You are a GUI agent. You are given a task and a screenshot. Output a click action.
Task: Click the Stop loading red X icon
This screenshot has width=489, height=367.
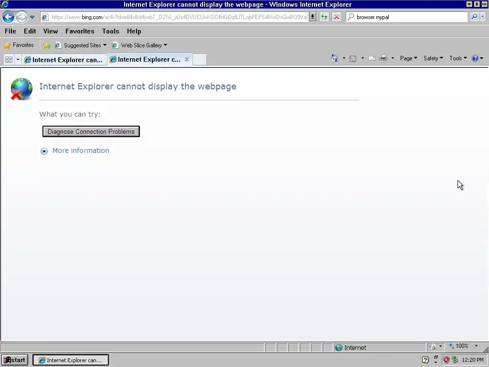[337, 17]
